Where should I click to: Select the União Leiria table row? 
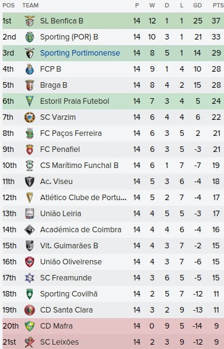[113, 214]
